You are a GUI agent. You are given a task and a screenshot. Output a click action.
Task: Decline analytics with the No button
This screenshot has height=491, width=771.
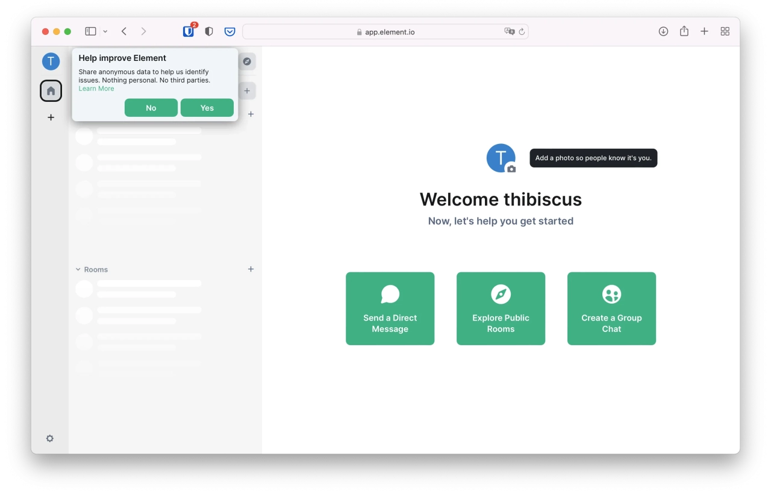(151, 108)
